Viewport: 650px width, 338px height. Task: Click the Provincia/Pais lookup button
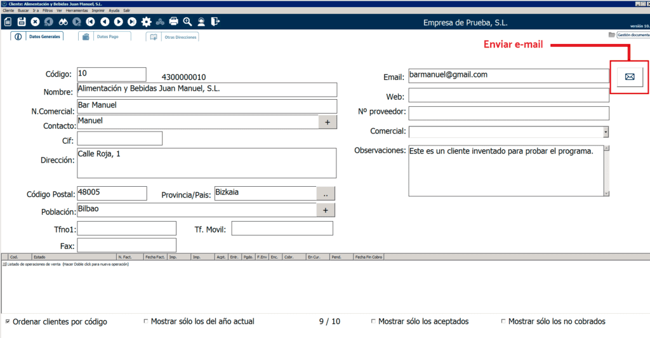point(325,193)
